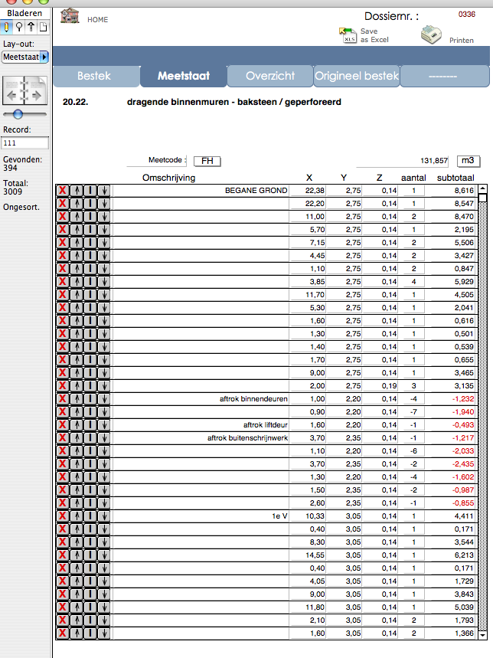
Task: Go to the Origineel bestek tab
Action: (358, 77)
